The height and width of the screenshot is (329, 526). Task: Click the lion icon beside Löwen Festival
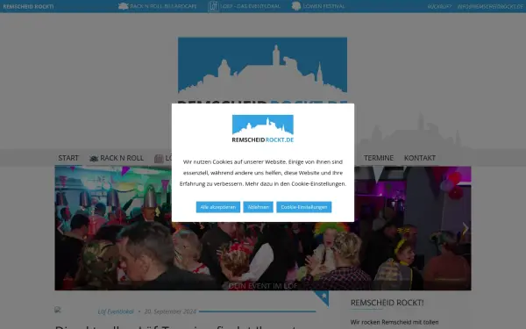(296, 6)
